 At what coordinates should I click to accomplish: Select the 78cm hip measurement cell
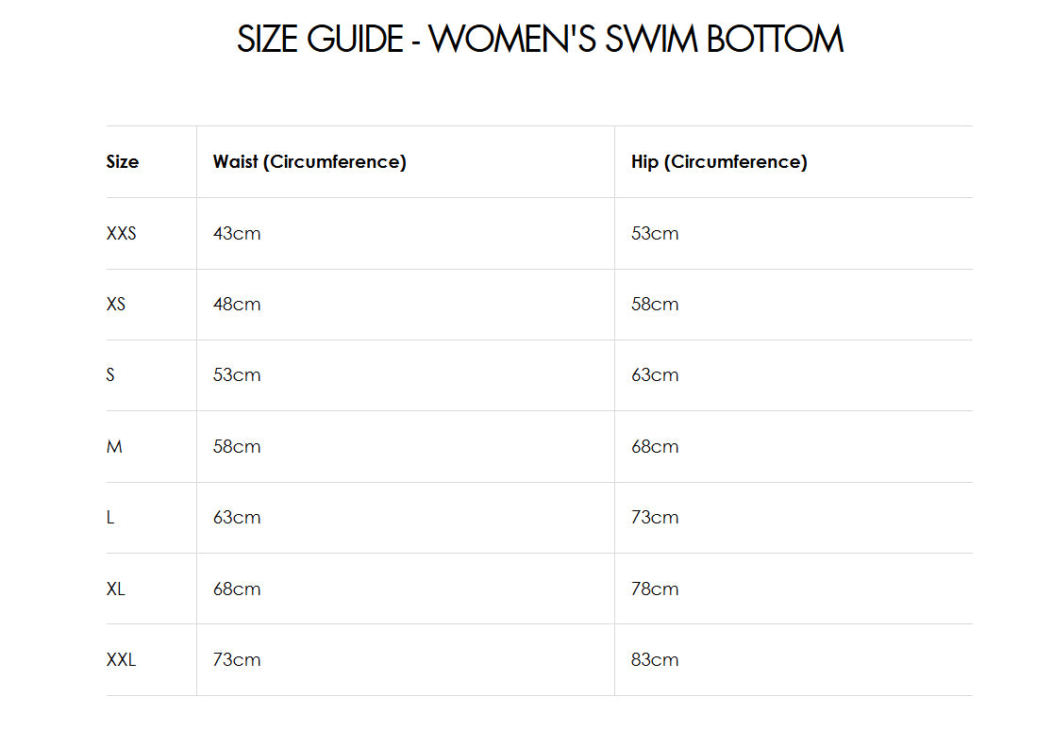[x=655, y=589]
